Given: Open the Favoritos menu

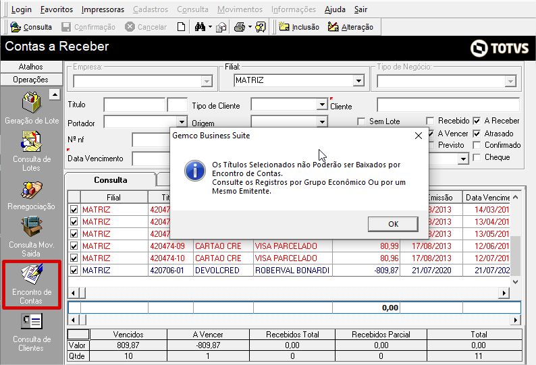Looking at the screenshot, I should (x=57, y=9).
